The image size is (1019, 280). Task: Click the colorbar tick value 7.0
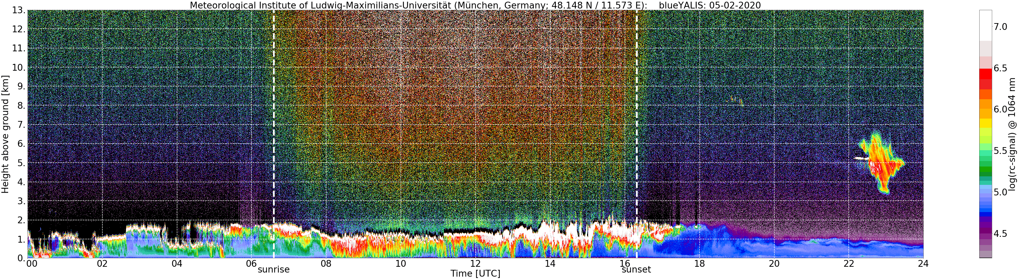pos(1000,27)
